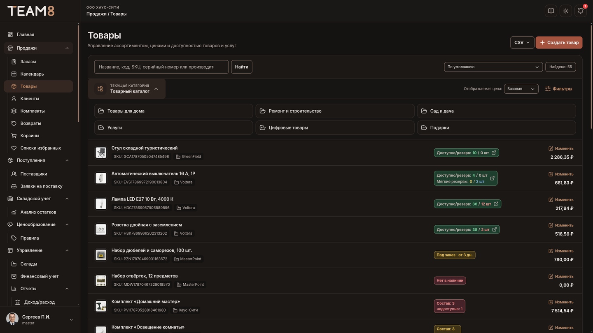Open the TEAM8 logo home
Image resolution: width=593 pixels, height=333 pixels.
31,11
